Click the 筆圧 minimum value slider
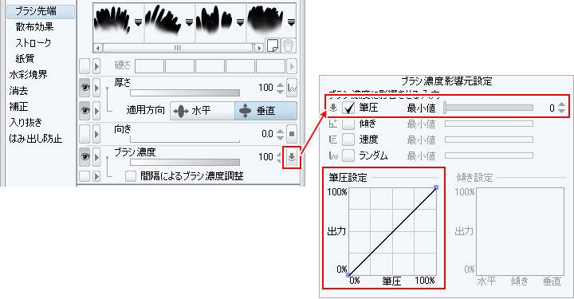 point(489,108)
